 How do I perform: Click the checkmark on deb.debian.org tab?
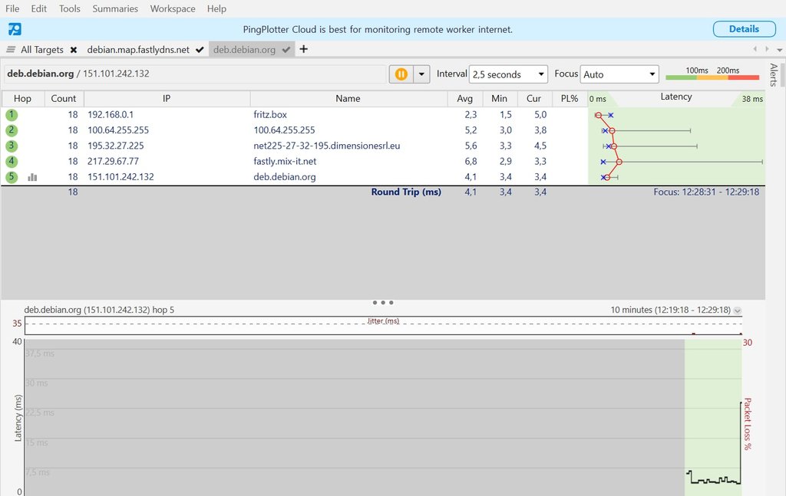coord(286,50)
